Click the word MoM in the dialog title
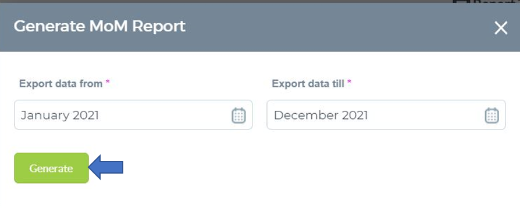 point(108,27)
